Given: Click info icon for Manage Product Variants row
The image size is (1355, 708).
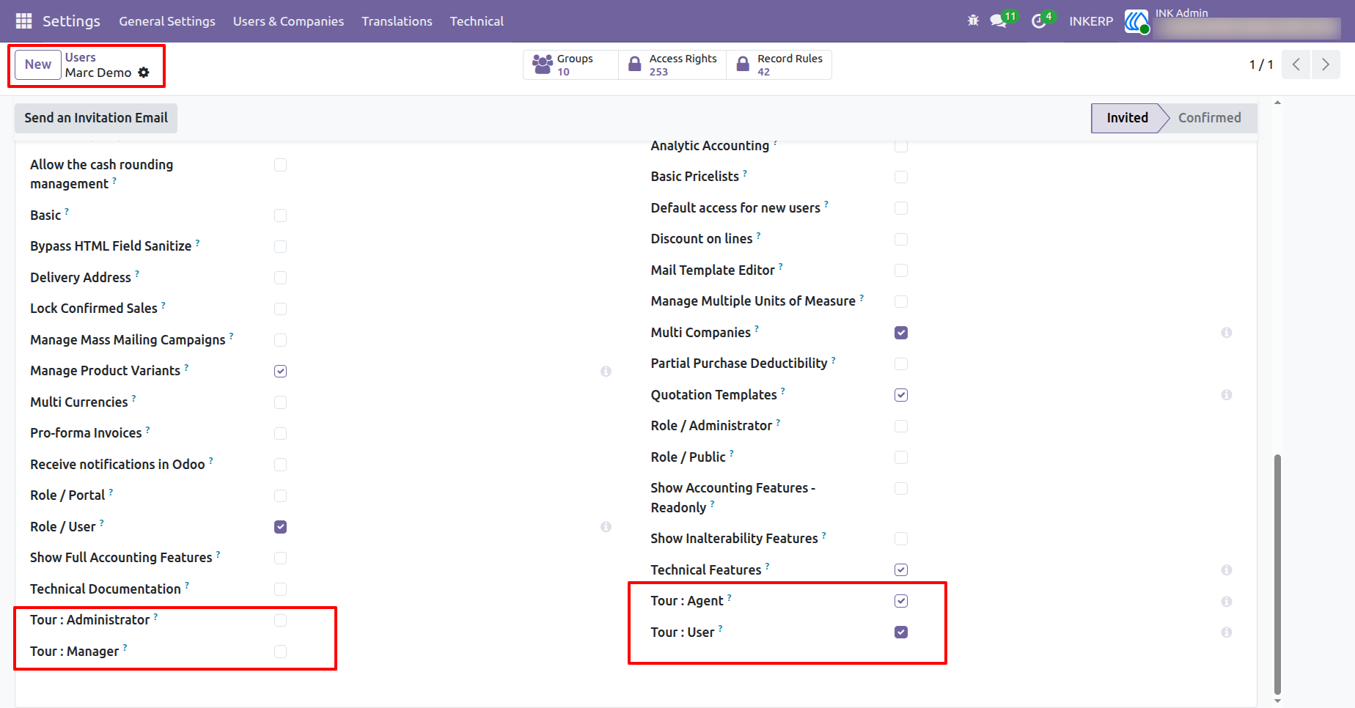Looking at the screenshot, I should point(606,372).
